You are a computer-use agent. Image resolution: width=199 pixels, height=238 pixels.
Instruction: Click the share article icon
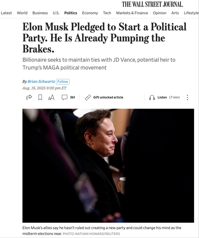(x=29, y=97)
